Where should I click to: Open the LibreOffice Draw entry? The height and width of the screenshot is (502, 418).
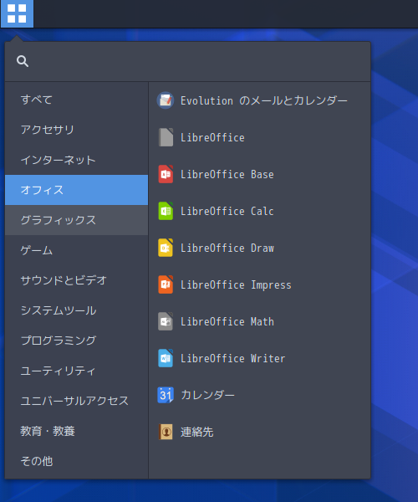tap(259, 248)
